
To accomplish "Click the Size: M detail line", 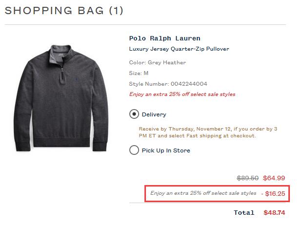I will tap(139, 73).
